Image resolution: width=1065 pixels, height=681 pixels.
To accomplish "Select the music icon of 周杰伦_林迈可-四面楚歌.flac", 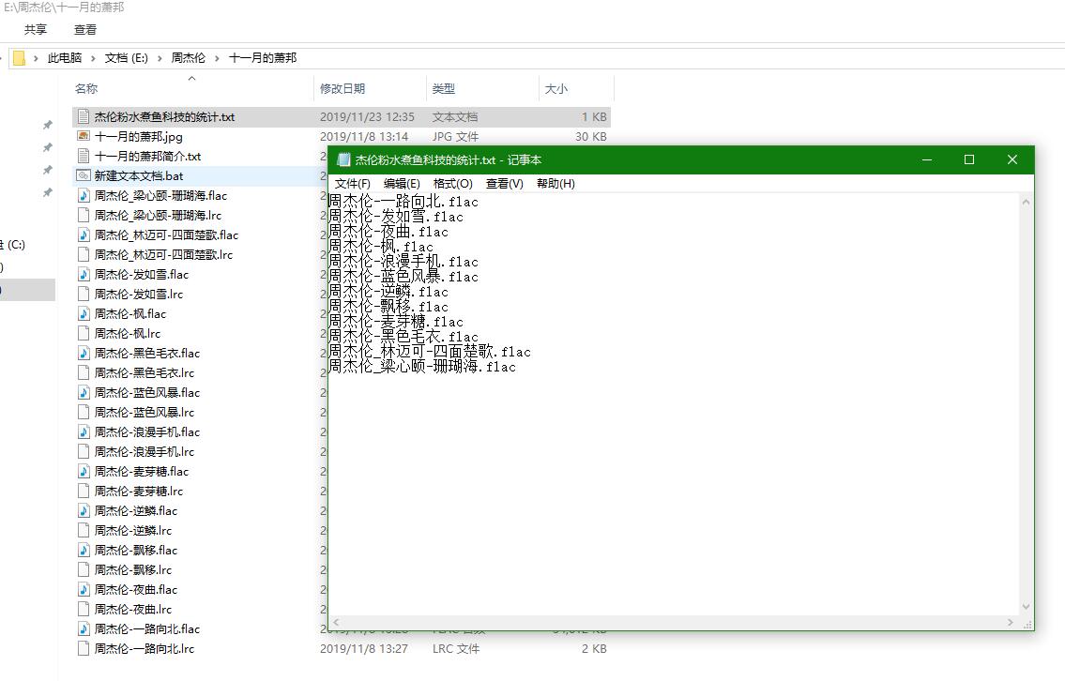I will pos(84,235).
